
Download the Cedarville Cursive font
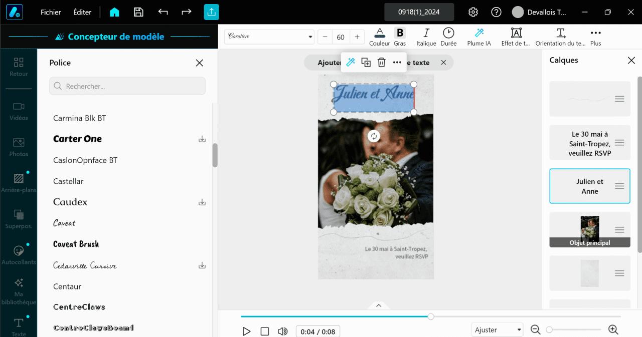click(202, 265)
